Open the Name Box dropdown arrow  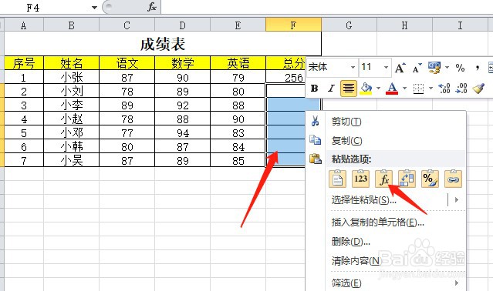pyautogui.click(x=94, y=8)
